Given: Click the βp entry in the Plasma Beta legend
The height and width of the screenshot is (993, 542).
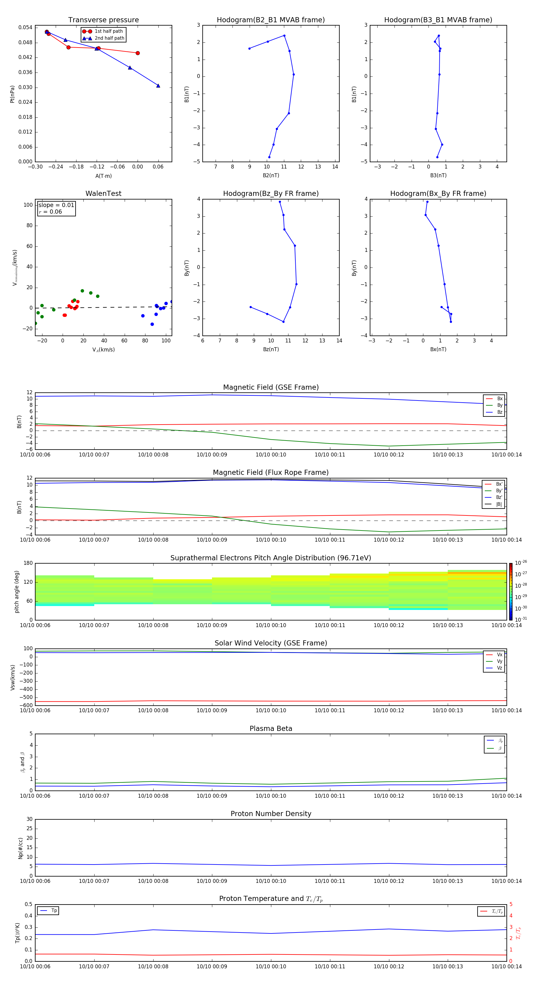Looking at the screenshot, I should 494,741.
